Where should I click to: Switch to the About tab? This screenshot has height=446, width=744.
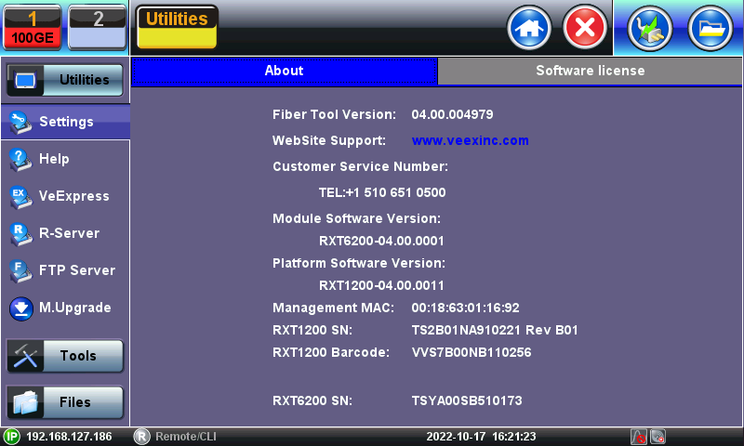(285, 71)
